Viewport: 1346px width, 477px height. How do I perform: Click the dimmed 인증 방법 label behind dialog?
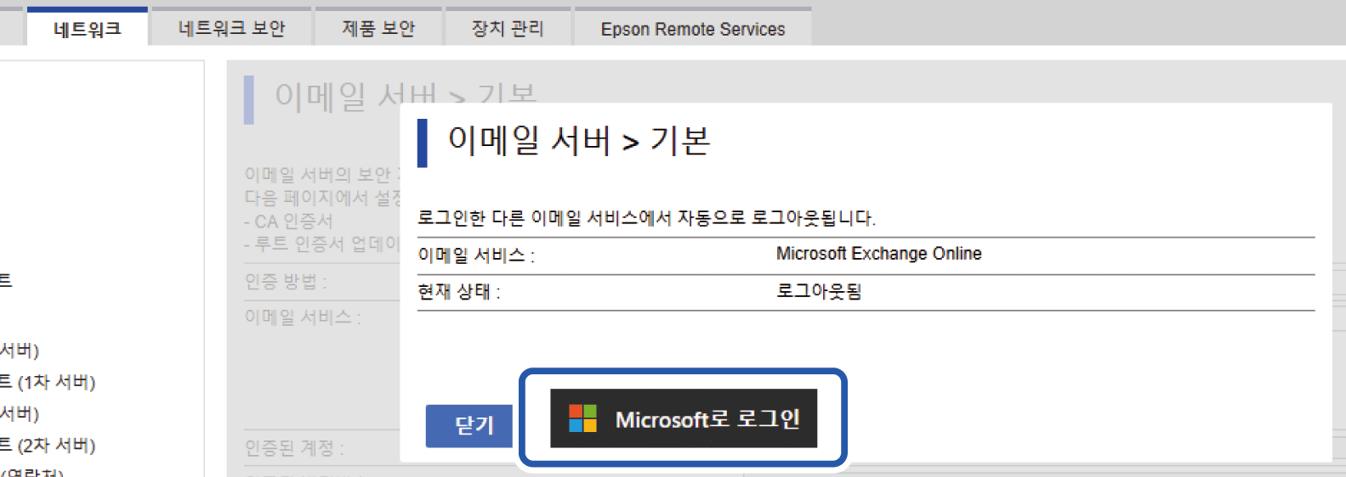[x=286, y=281]
